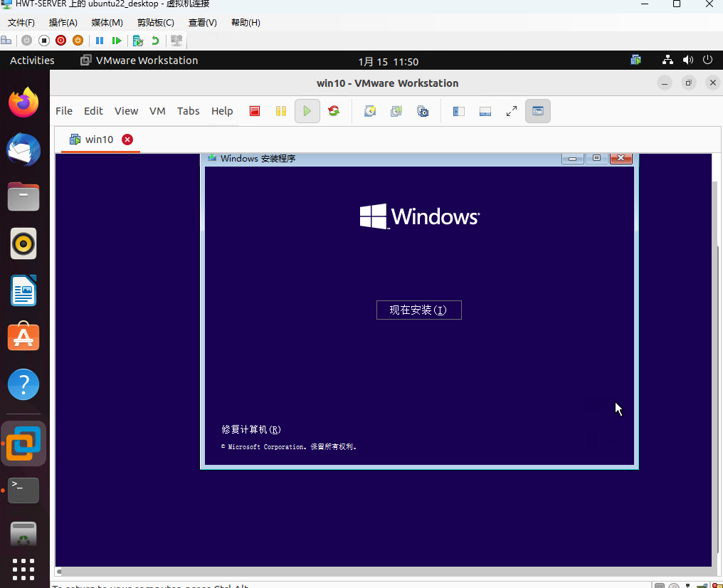This screenshot has height=588, width=723.
Task: Maximize Windows 安装程序 window
Action: click(596, 158)
